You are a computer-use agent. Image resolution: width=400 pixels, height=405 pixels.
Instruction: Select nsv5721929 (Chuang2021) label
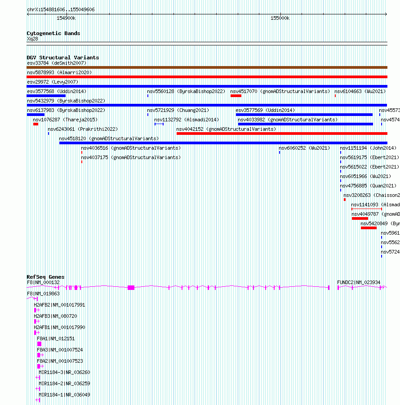pyautogui.click(x=178, y=110)
